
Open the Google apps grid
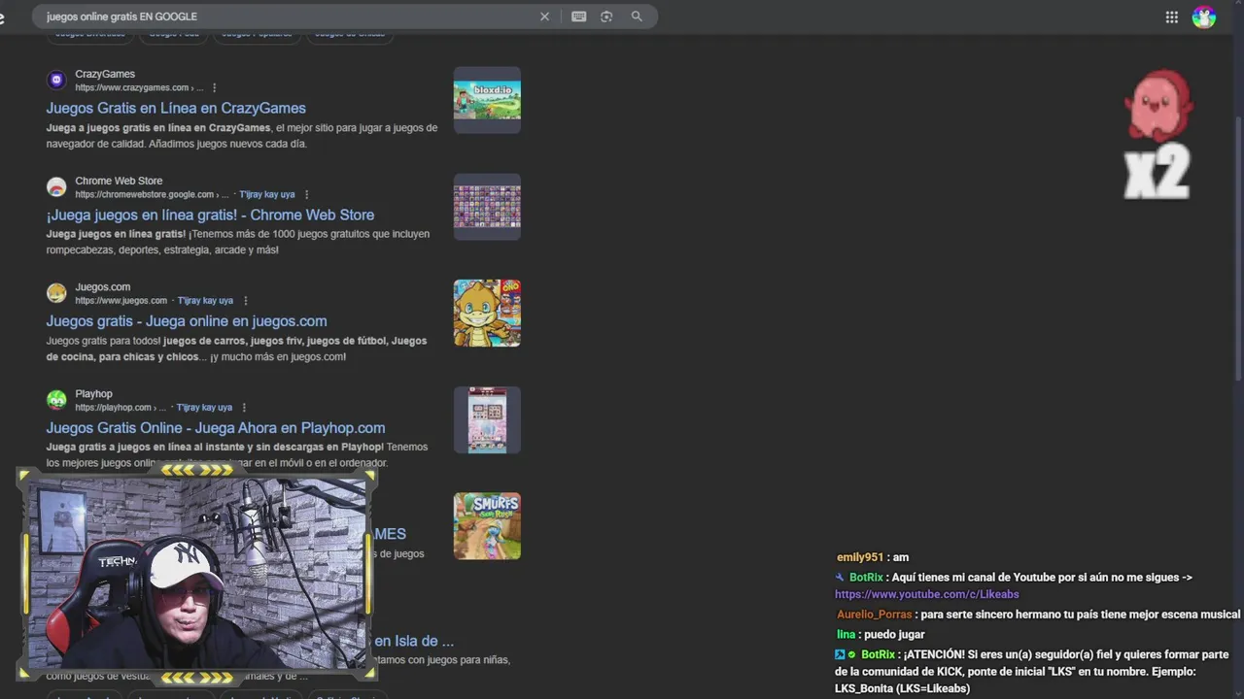[x=1172, y=17]
